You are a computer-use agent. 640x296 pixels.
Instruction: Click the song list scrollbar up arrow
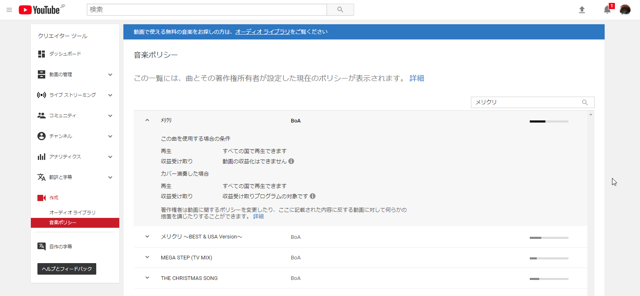pyautogui.click(x=591, y=114)
